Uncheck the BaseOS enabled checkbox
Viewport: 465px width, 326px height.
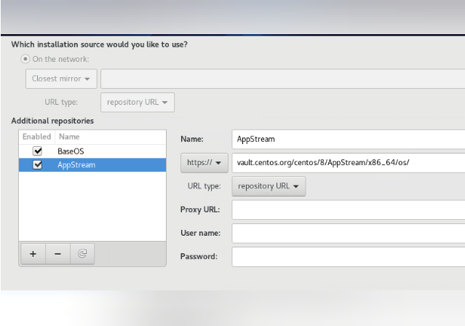click(x=37, y=151)
